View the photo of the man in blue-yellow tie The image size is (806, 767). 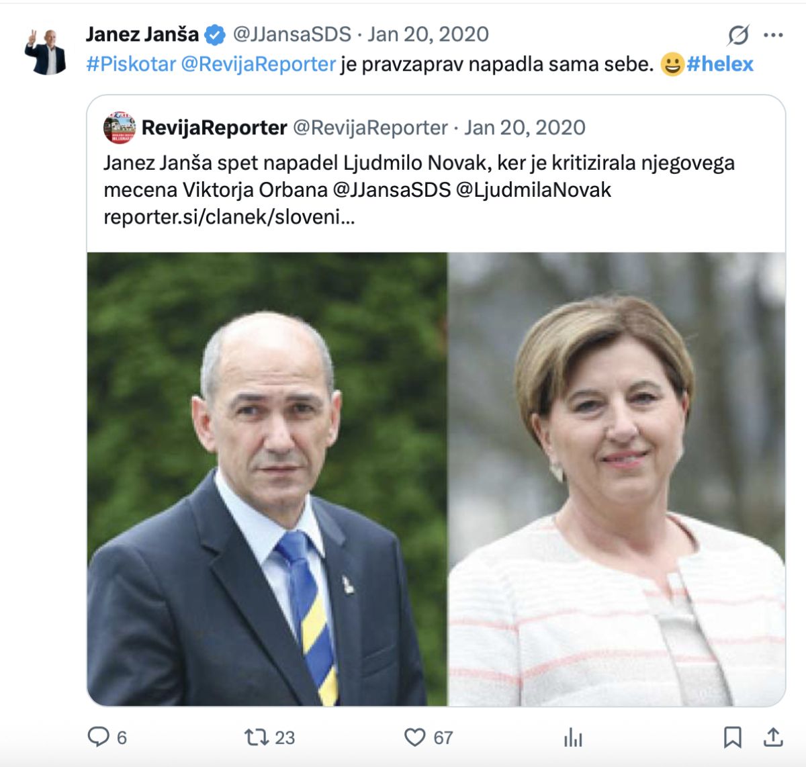point(267,479)
